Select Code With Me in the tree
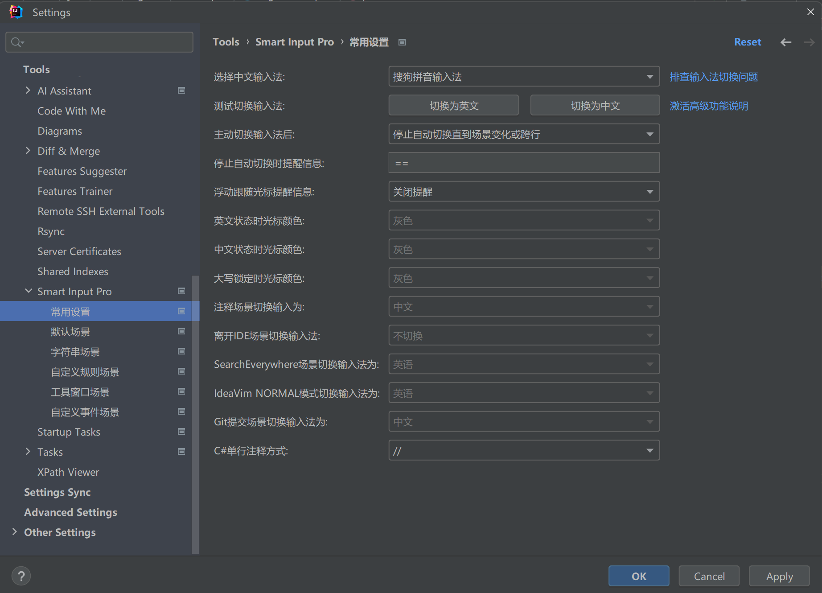The height and width of the screenshot is (593, 822). tap(71, 111)
